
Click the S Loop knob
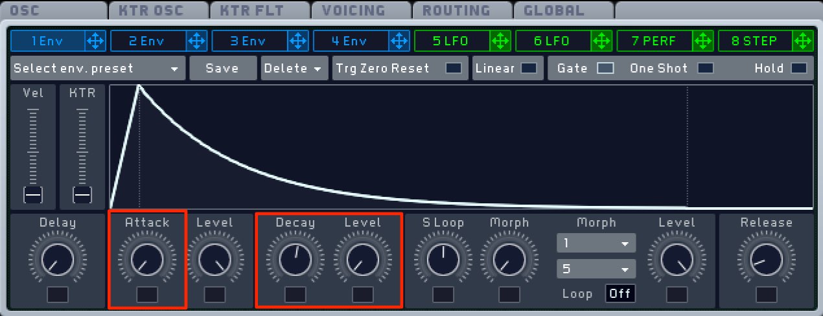pos(443,260)
